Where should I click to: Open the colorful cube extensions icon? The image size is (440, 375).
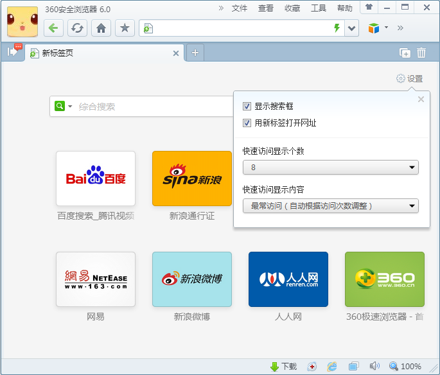[374, 28]
